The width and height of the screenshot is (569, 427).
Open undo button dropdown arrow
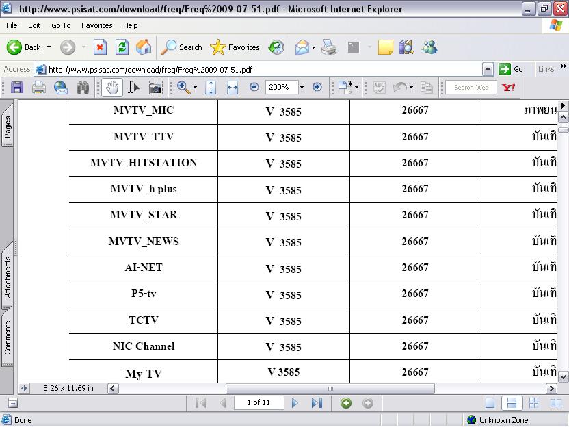[411, 88]
